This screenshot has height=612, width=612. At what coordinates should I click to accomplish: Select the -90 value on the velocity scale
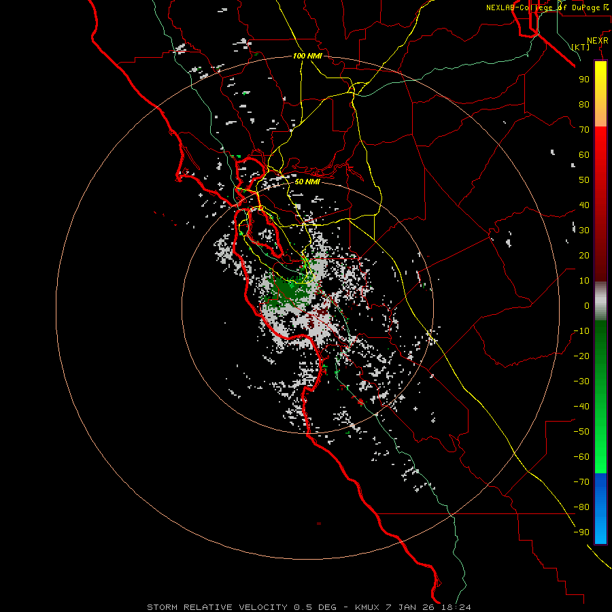pos(581,532)
